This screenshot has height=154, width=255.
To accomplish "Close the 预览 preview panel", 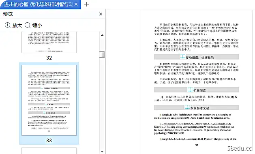I will pyautogui.click(x=101, y=14).
